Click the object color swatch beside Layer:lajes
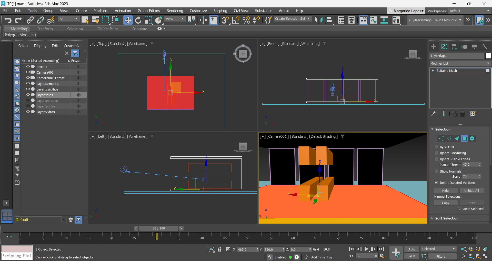 point(488,56)
